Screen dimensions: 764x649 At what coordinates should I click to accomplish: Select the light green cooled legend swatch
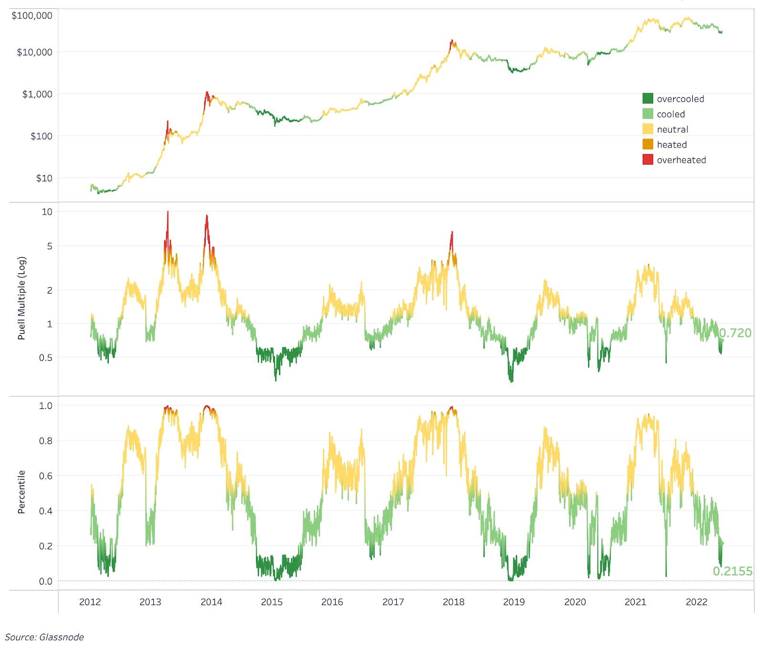click(x=647, y=114)
